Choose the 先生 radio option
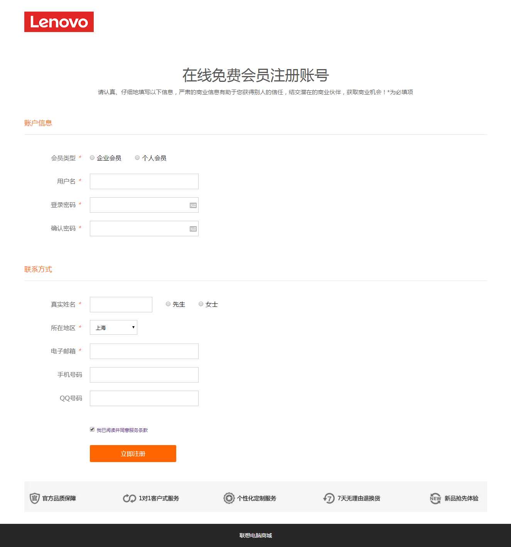Screen dimensions: 511x547 click(x=168, y=304)
